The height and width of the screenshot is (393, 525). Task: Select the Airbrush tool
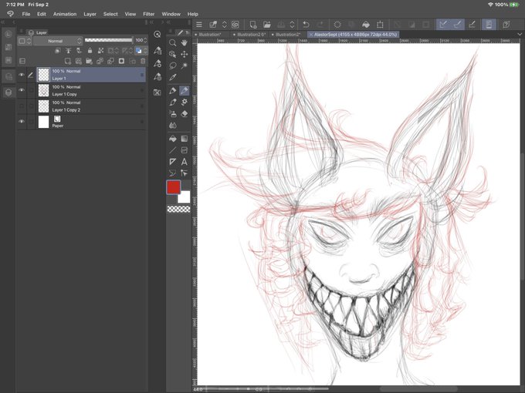tap(172, 114)
